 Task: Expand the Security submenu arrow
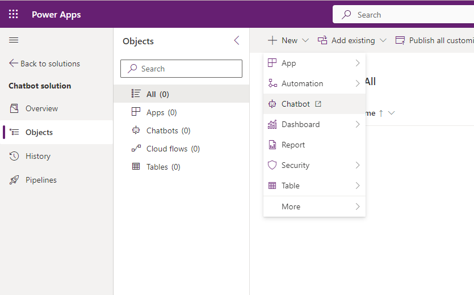point(358,165)
